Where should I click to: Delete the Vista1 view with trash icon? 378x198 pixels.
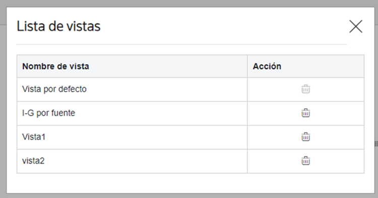(x=306, y=137)
